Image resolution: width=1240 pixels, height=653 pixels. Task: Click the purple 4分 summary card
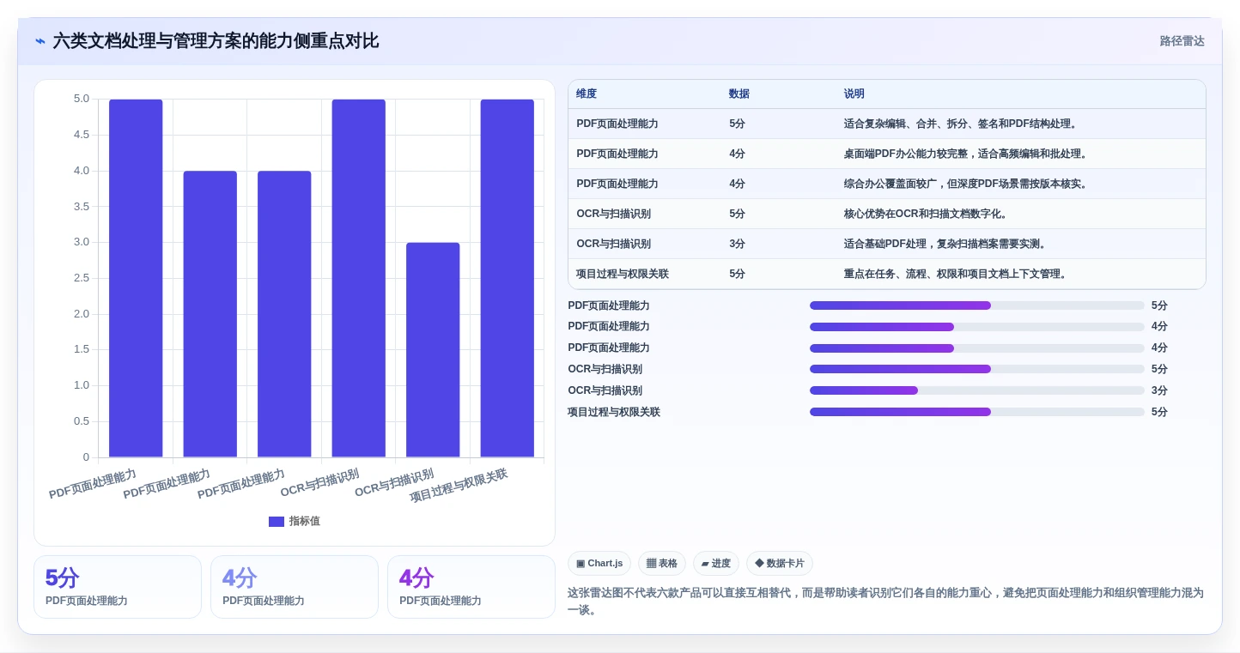471,587
